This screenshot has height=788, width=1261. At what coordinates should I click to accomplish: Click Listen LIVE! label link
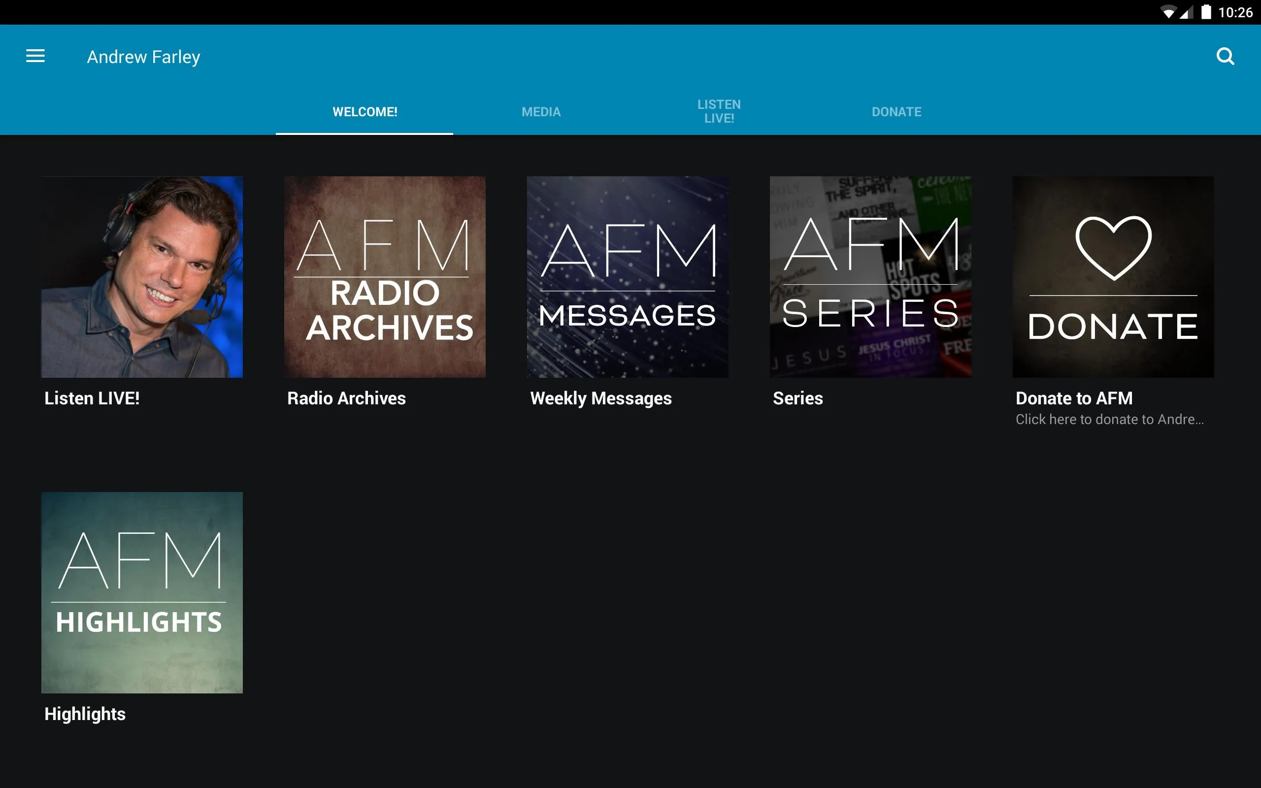click(91, 397)
